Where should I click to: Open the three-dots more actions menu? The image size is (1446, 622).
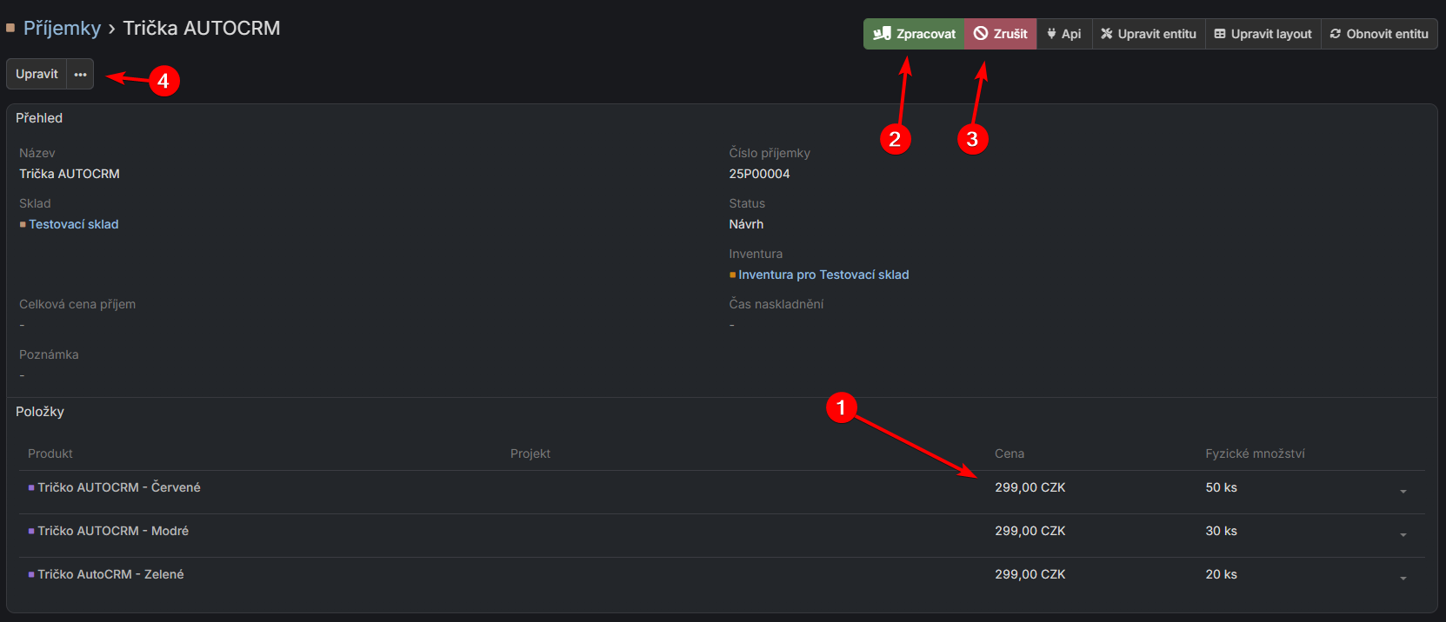click(81, 74)
